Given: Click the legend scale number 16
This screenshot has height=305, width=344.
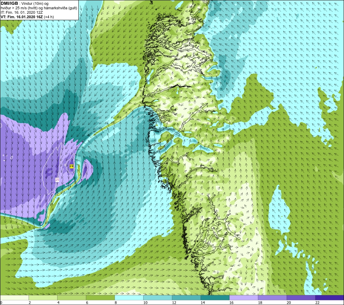Looking at the screenshot, I should [232, 303].
